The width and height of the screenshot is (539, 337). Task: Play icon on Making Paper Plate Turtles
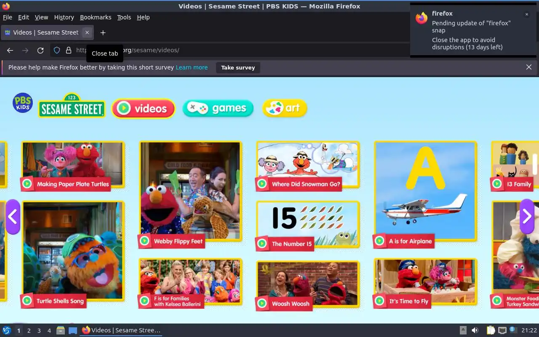click(27, 184)
